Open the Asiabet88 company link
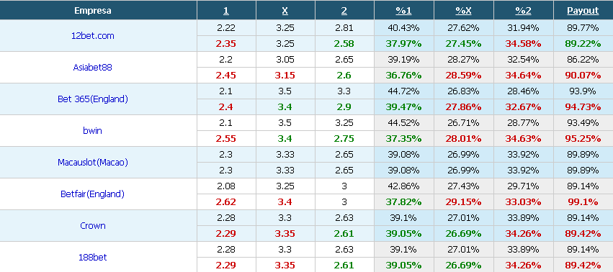613x272 pixels. [93, 67]
